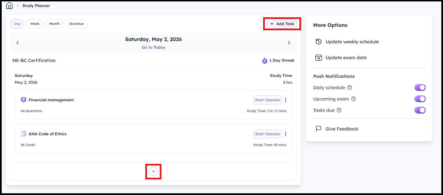The width and height of the screenshot is (443, 195).
Task: Click the round plus icon below tasks
Action: tap(154, 172)
